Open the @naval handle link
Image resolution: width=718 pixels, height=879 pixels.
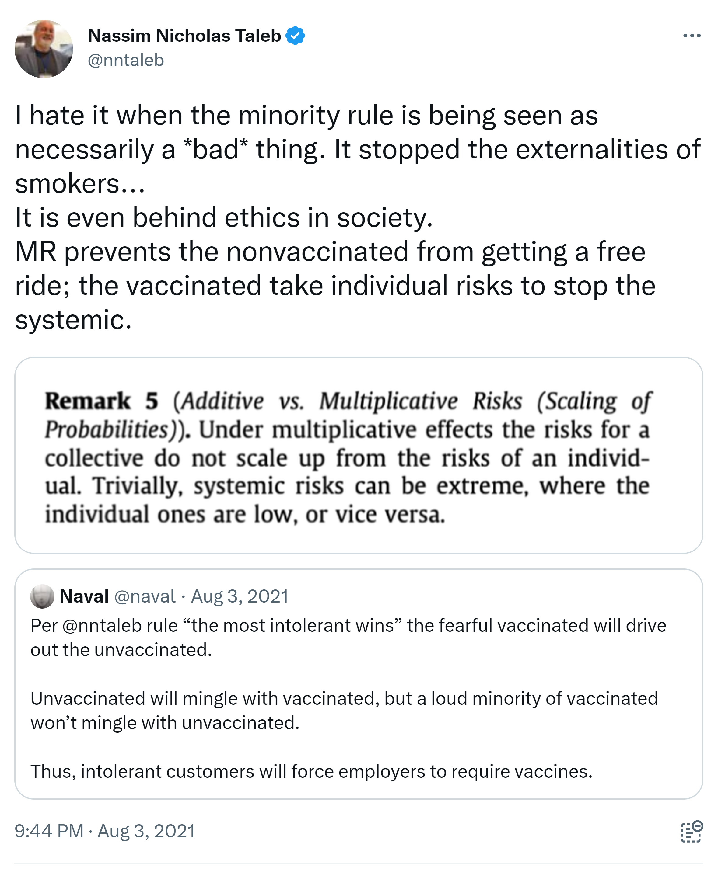(144, 596)
